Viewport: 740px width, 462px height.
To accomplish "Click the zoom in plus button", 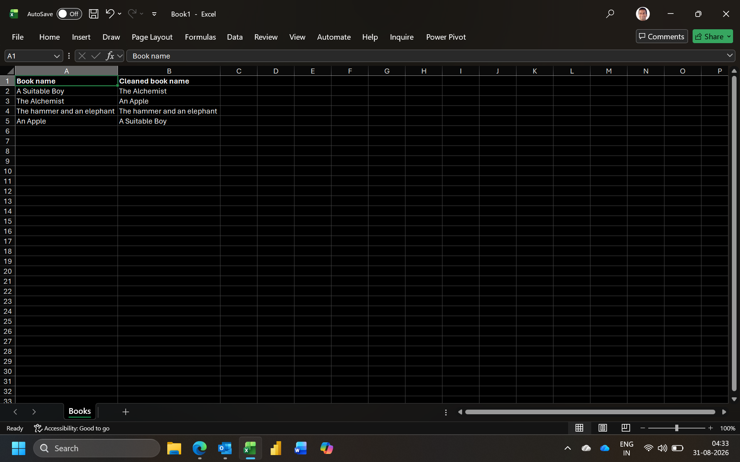I will pos(711,428).
